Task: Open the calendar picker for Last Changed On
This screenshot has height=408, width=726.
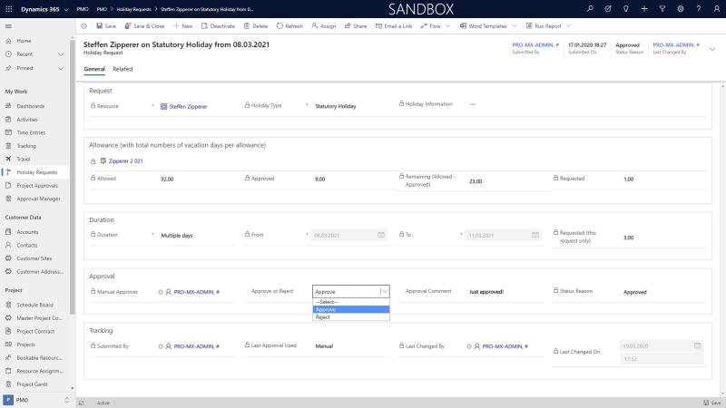Action: [697, 345]
